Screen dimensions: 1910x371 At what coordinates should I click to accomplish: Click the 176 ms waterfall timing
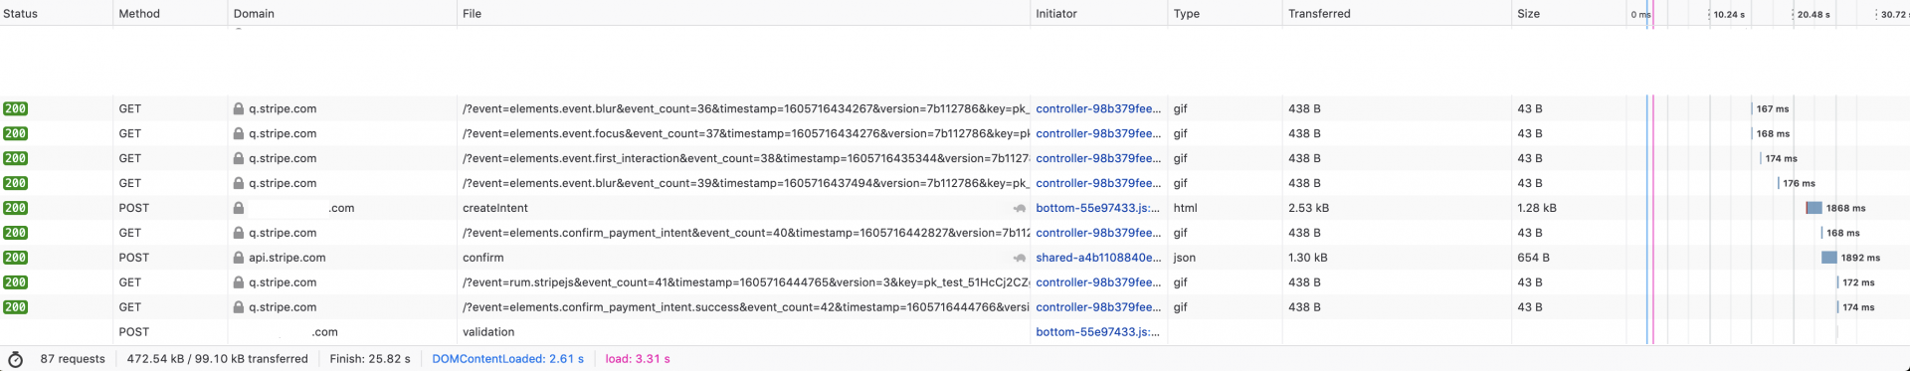click(x=1800, y=183)
